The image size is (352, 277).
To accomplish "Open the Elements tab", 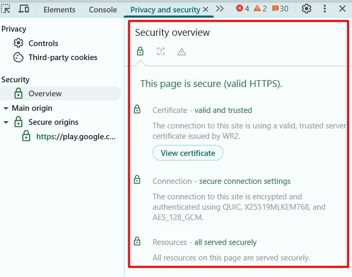I will pyautogui.click(x=59, y=10).
